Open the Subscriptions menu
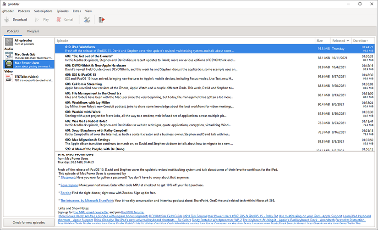Image resolution: width=378 pixels, height=230 pixels. click(43, 11)
